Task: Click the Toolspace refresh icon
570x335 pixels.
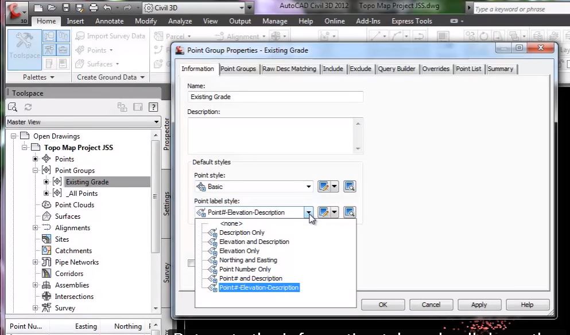Action: pos(28,107)
